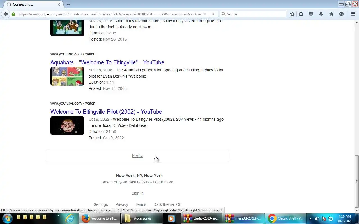
Task: Open the Learn more link
Action: tap(163, 182)
